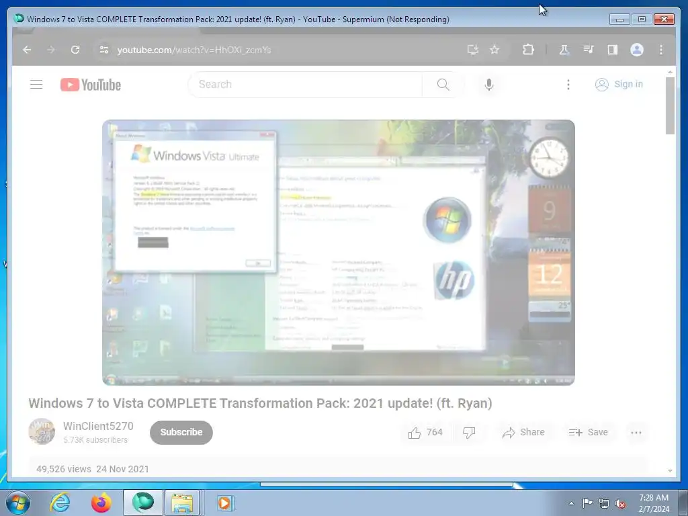
Task: Click the youtube.com address bar URL
Action: tap(194, 50)
